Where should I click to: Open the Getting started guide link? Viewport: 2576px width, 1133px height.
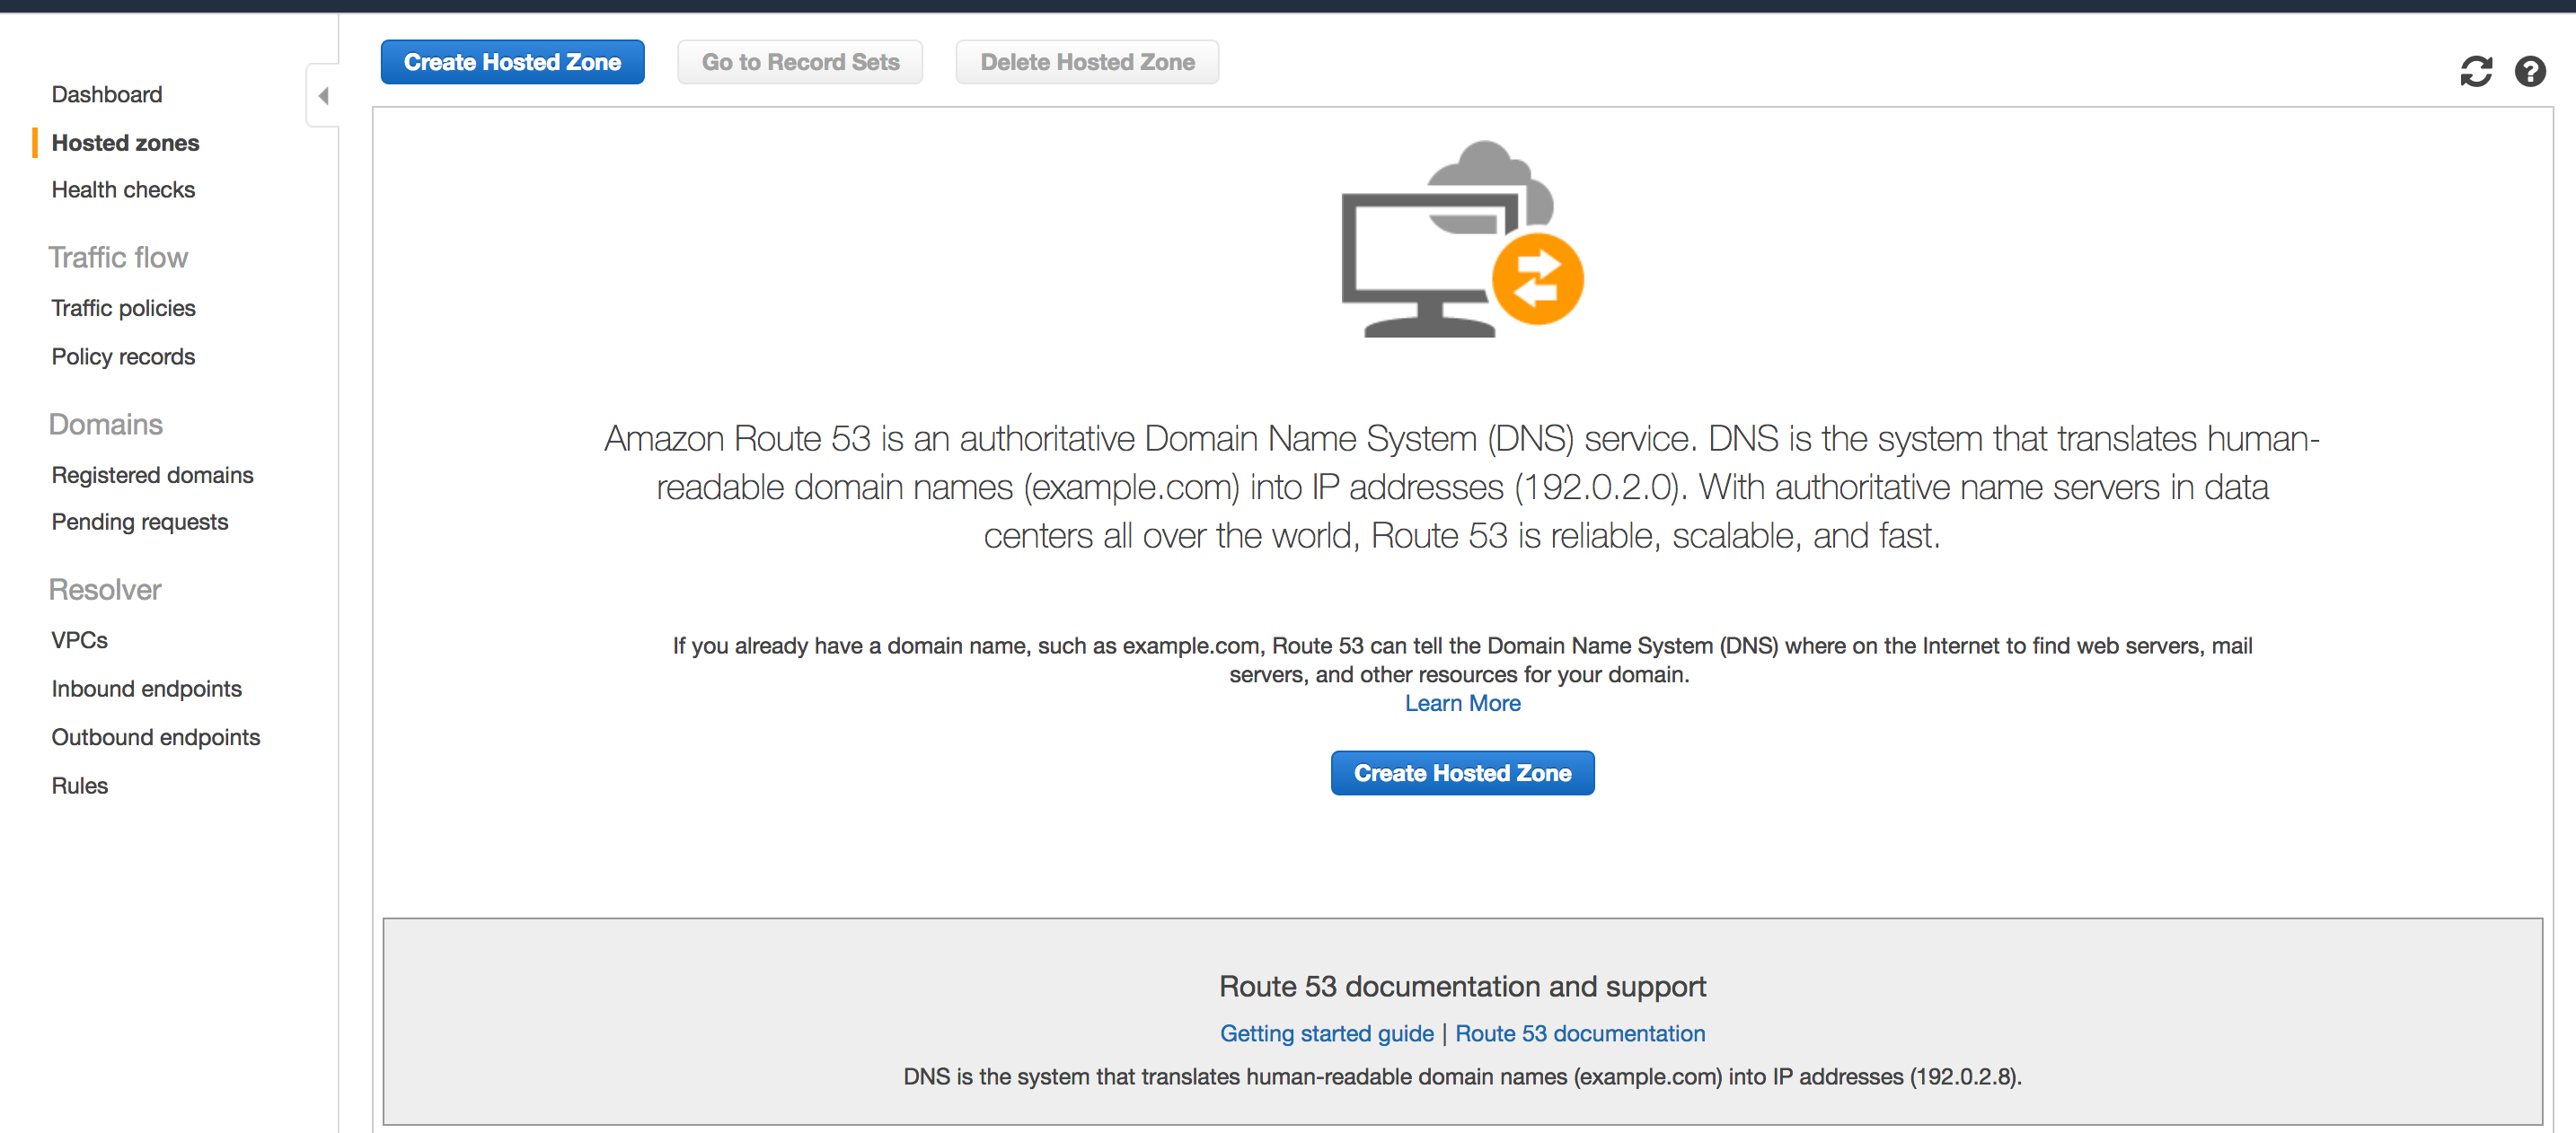tap(1326, 1034)
